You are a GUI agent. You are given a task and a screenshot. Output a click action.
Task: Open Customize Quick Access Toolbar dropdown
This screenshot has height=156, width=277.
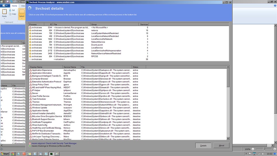(18, 2)
